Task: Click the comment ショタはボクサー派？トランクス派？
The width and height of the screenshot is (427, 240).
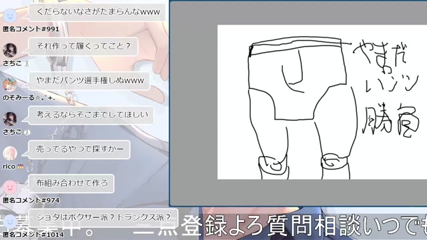Action: (x=103, y=217)
